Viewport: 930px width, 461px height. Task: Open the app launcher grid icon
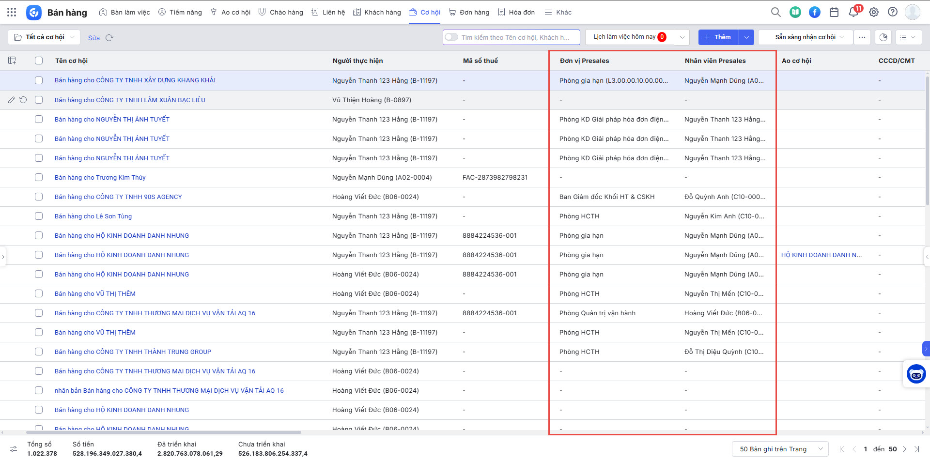[12, 12]
